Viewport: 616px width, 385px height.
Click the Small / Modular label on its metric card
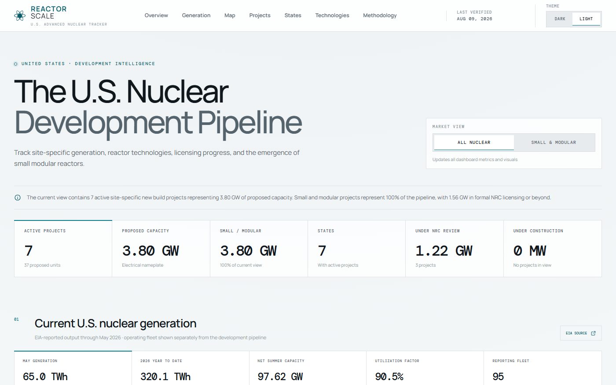(241, 231)
